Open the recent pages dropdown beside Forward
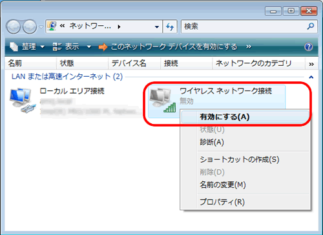This screenshot has width=323, height=235. click(41, 27)
